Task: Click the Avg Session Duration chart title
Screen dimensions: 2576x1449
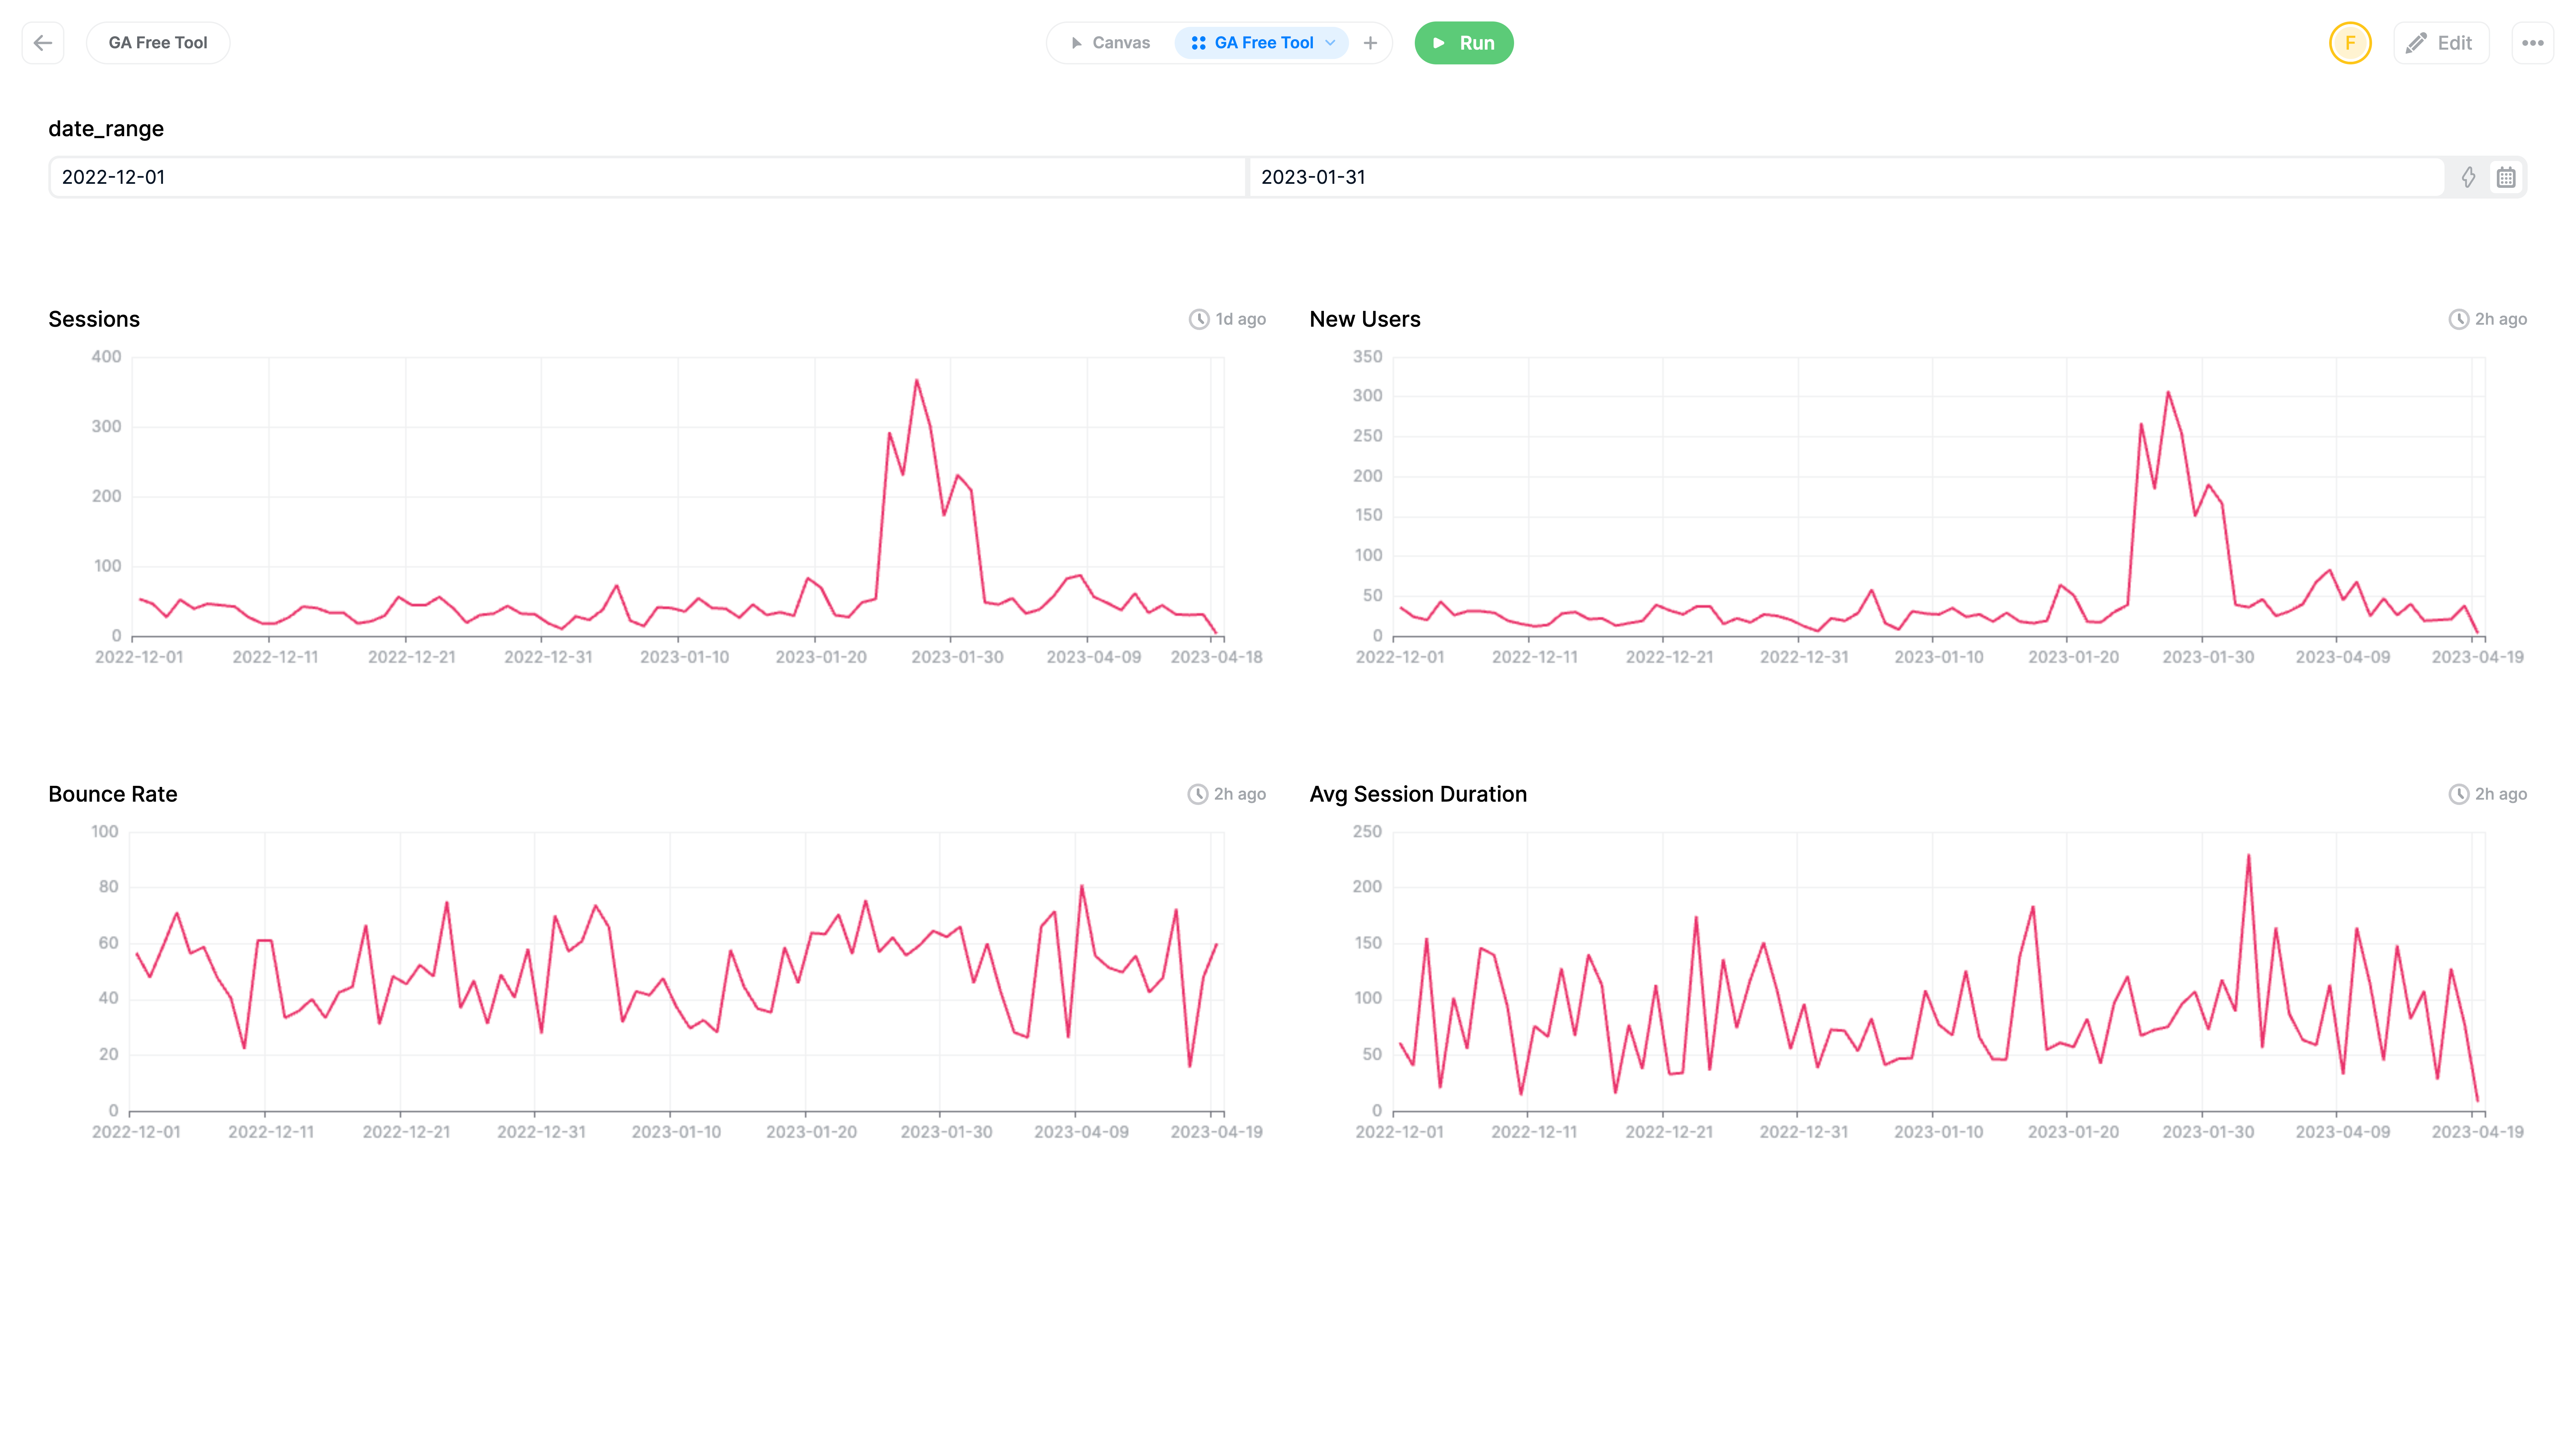Action: (x=1418, y=794)
